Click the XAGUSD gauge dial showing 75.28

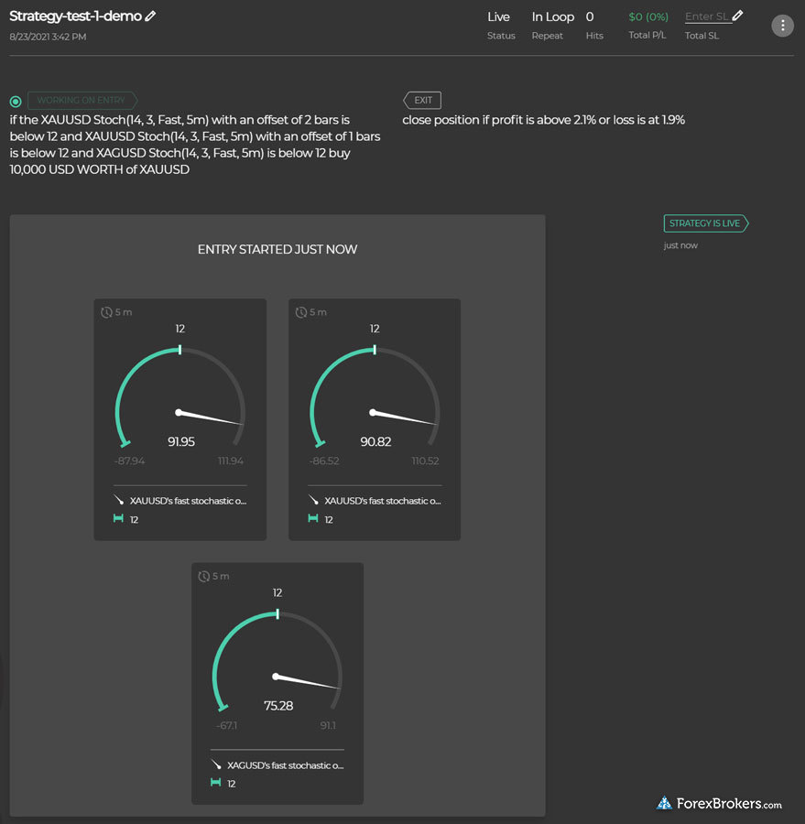tap(277, 664)
